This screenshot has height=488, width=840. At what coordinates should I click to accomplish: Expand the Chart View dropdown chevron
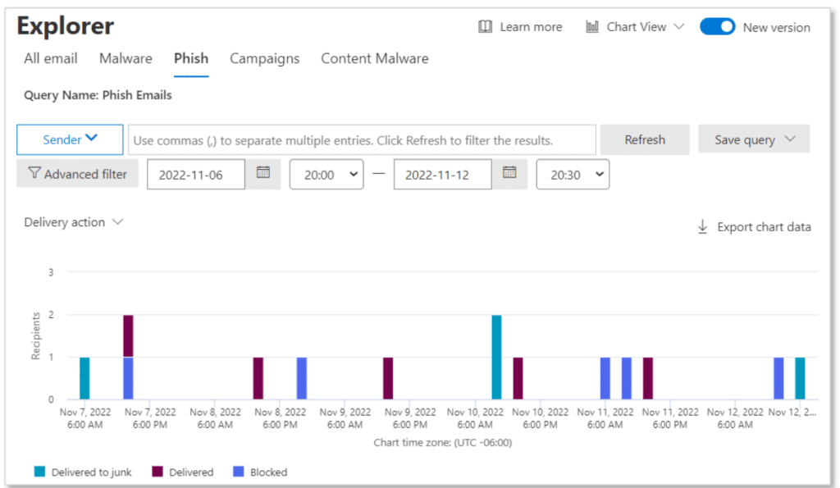(678, 27)
